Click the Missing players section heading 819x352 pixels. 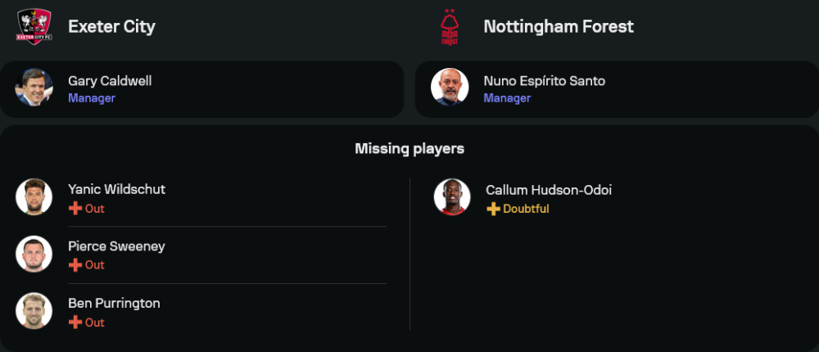(x=409, y=148)
